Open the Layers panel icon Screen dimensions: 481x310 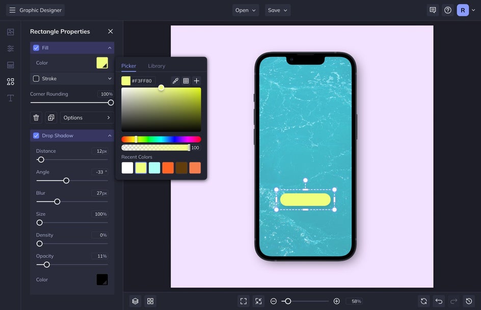point(136,301)
